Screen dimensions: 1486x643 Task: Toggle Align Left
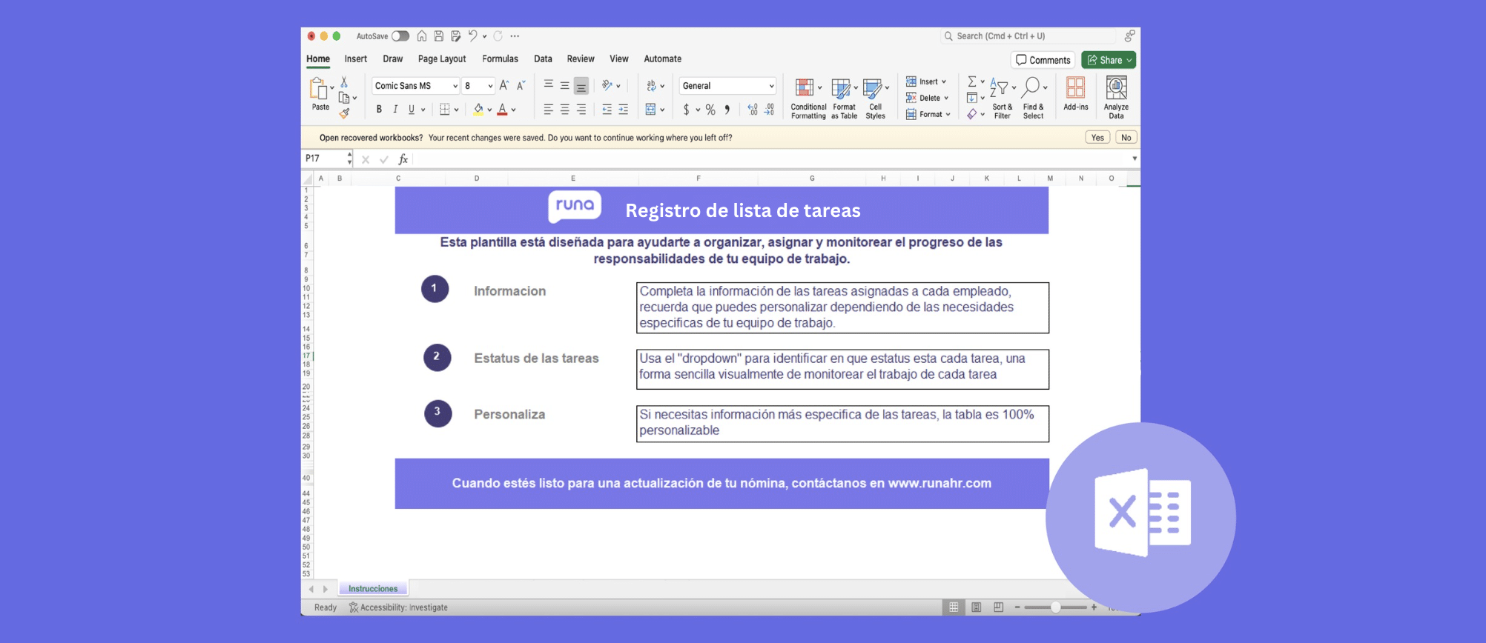click(x=548, y=110)
